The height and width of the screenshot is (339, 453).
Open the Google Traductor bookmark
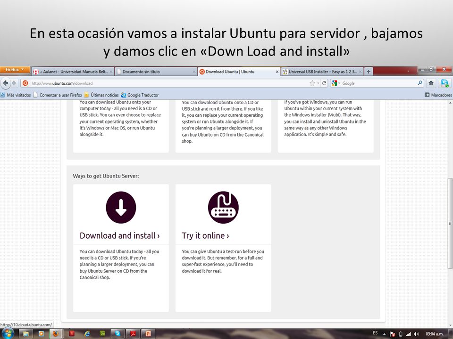pyautogui.click(x=140, y=95)
